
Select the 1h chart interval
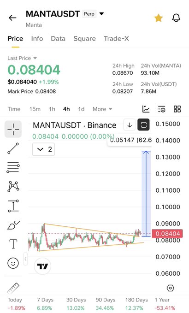pos(52,109)
